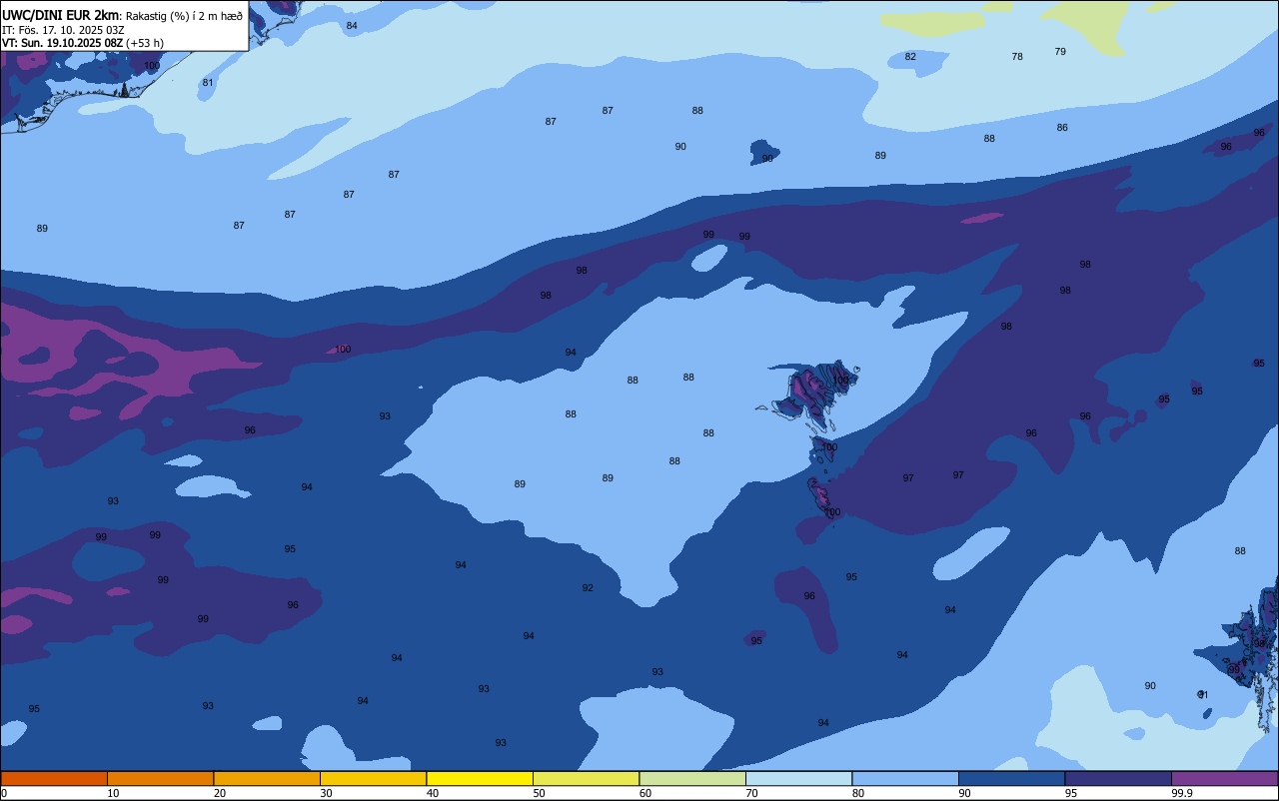Click the map humidity value '91'
Viewport: 1279px width, 801px height.
coord(1203,695)
